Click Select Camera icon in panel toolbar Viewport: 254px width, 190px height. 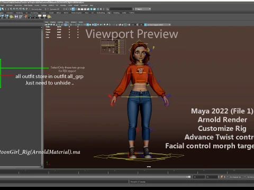coord(47,25)
